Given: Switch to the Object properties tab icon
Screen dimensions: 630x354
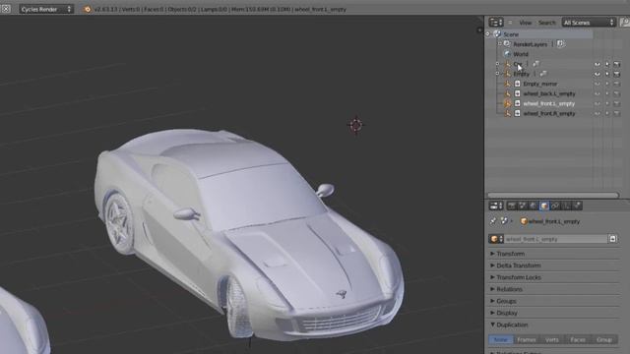Looking at the screenshot, I should 544,206.
